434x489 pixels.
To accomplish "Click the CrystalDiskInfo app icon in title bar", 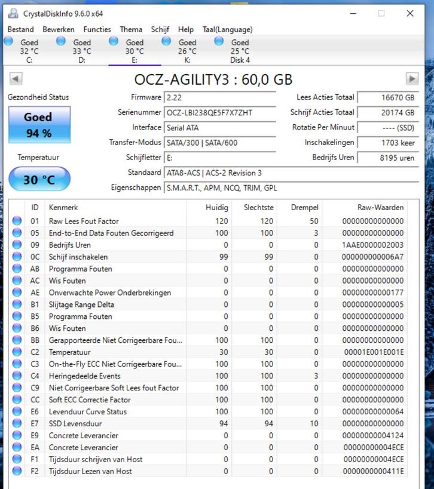I will (x=13, y=13).
